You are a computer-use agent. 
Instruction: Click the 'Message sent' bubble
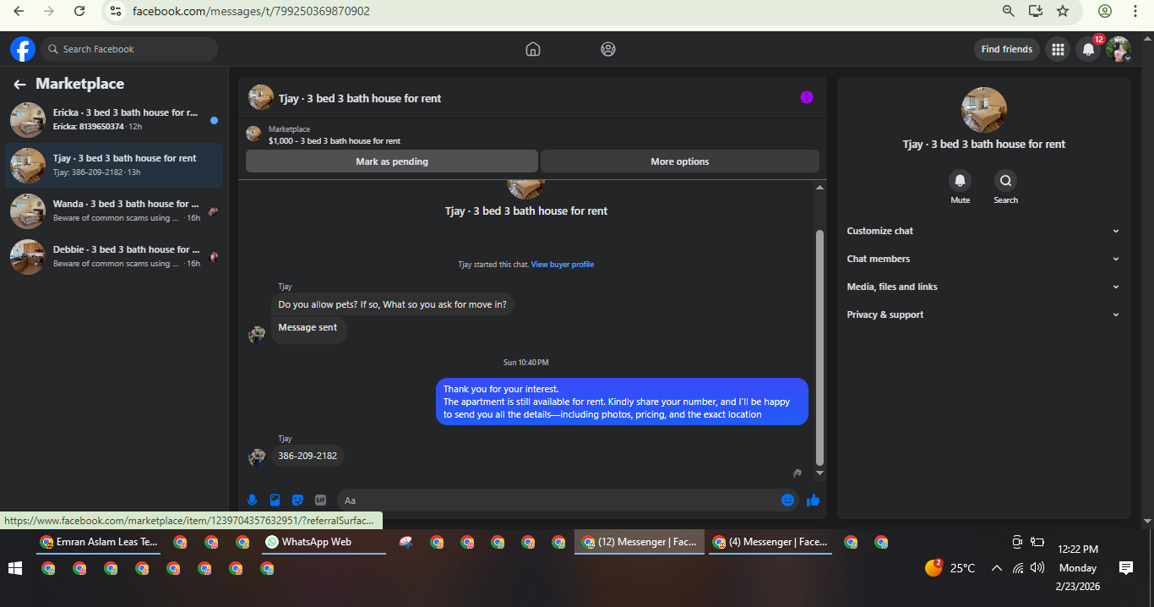pos(308,328)
